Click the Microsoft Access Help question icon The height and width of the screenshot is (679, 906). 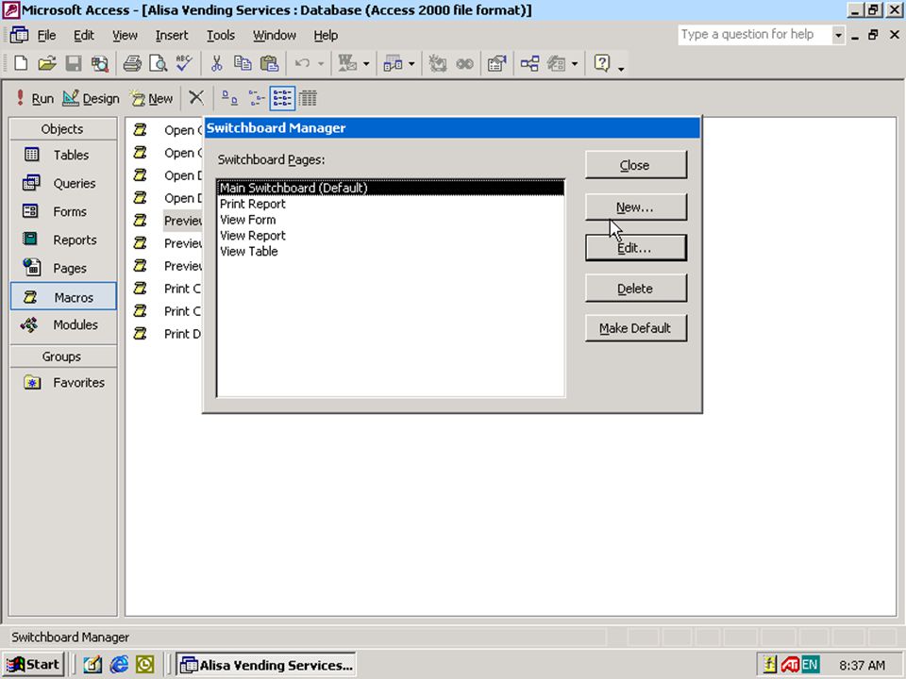[x=601, y=63]
